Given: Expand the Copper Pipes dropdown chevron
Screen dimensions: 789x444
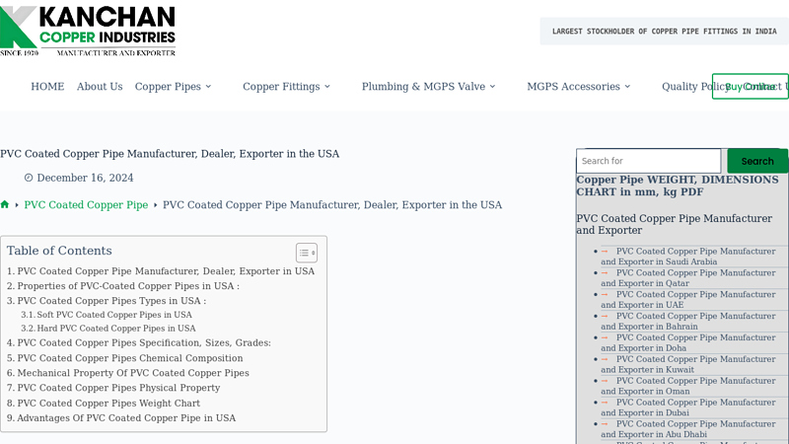Looking at the screenshot, I should click(208, 87).
